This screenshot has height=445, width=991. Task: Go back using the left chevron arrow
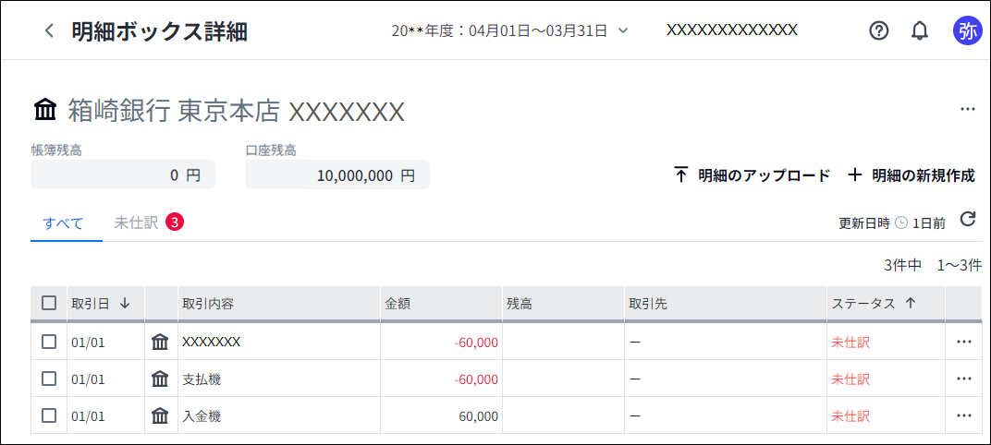[x=49, y=31]
